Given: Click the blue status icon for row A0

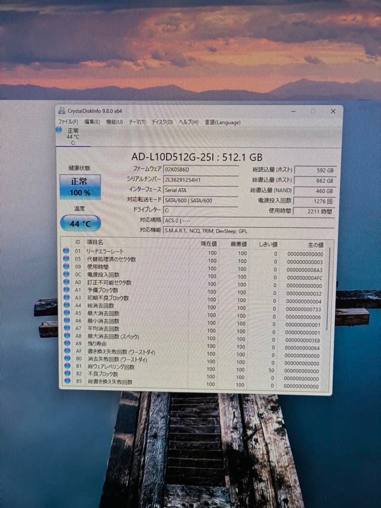Looking at the screenshot, I should coord(67,282).
